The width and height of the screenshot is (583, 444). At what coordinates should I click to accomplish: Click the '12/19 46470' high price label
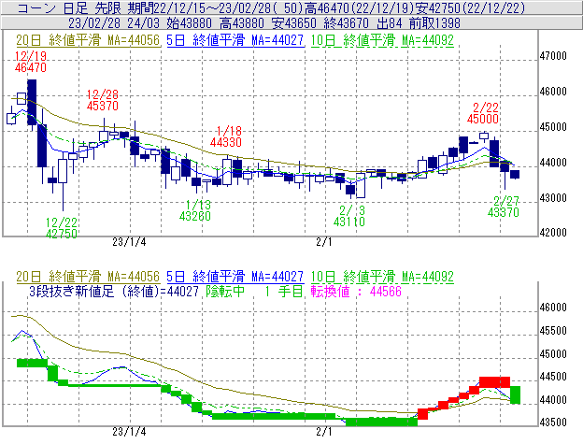(x=31, y=62)
